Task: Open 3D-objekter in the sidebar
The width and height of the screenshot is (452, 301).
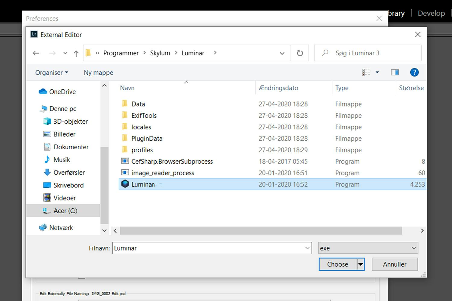Action: pyautogui.click(x=65, y=121)
